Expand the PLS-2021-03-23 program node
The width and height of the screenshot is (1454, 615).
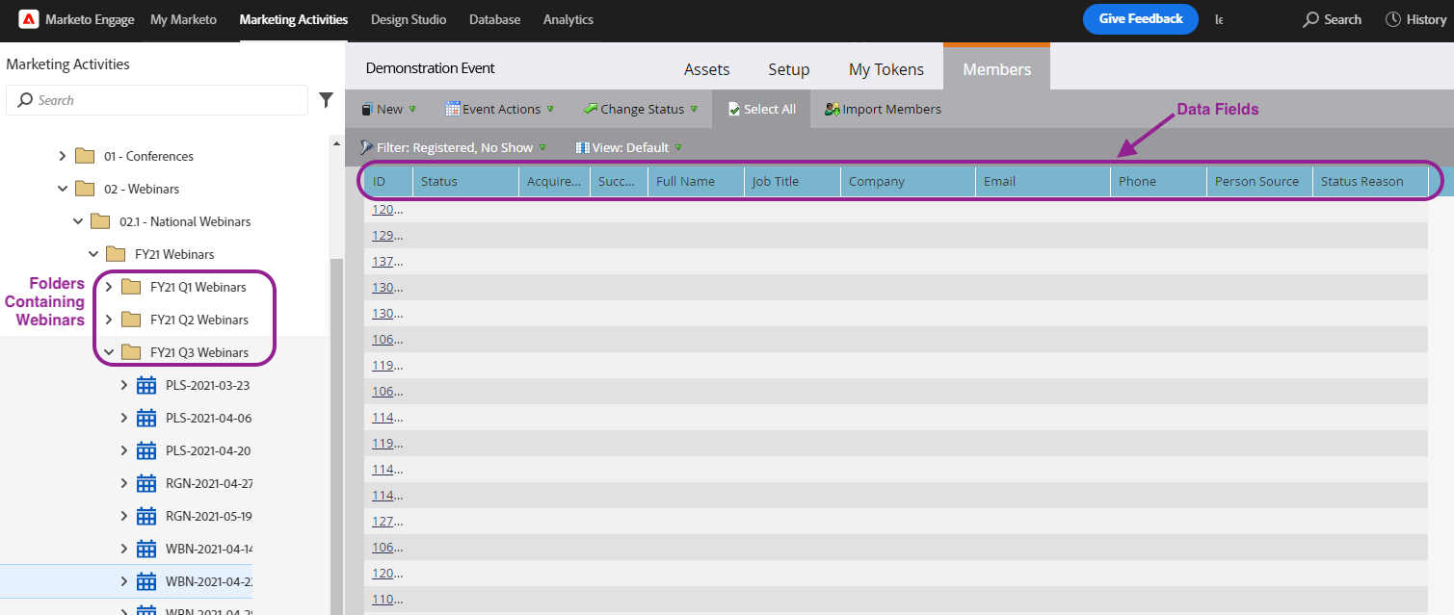pyautogui.click(x=124, y=385)
